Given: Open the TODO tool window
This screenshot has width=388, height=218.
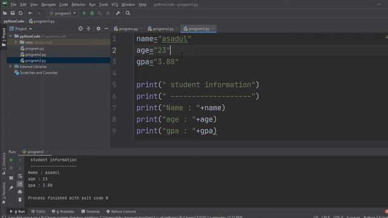Looking at the screenshot, I should [38, 211].
